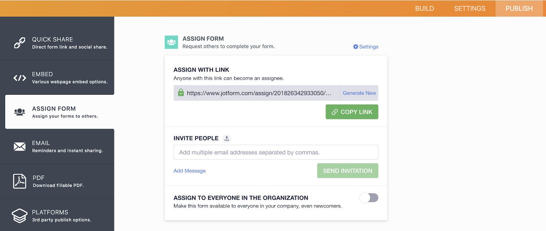Click the Platforms stacked layers icon
Screen dimensions: 546x231
pos(19,216)
